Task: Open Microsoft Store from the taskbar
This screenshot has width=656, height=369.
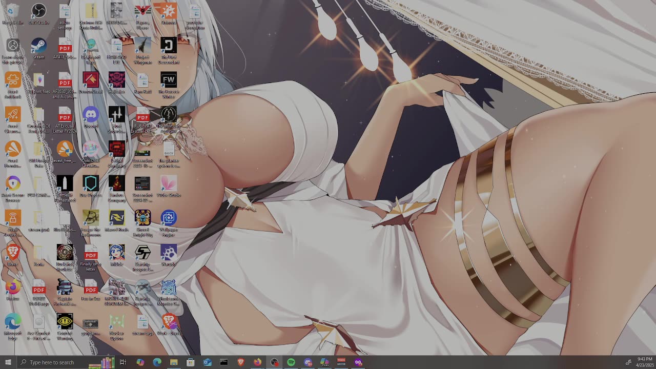Action: [190, 362]
